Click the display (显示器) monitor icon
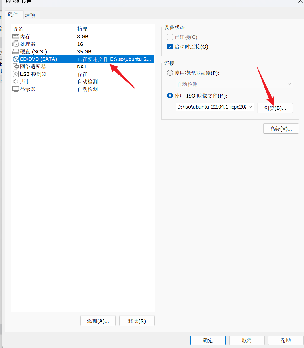Image resolution: width=304 pixels, height=348 pixels. point(16,89)
